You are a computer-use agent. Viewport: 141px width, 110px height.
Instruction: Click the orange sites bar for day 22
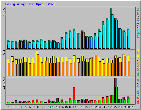(96, 65)
